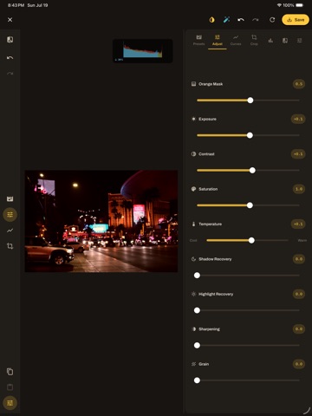Select the highlighted adjust sliders icon in left sidebar

coord(10,215)
